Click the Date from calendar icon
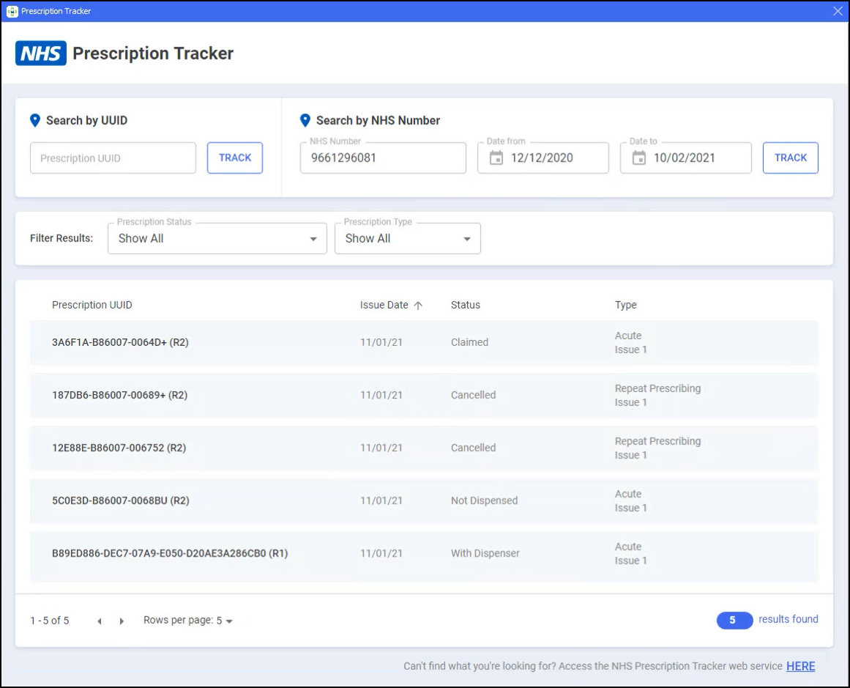The image size is (850, 688). click(496, 158)
